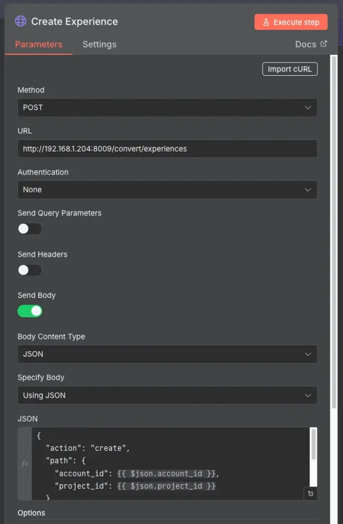Toggle Send Query Parameters switch

30,229
